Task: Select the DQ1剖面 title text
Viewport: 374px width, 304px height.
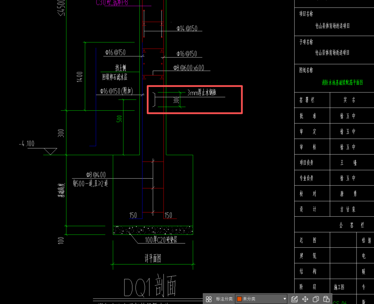Action: (150, 285)
